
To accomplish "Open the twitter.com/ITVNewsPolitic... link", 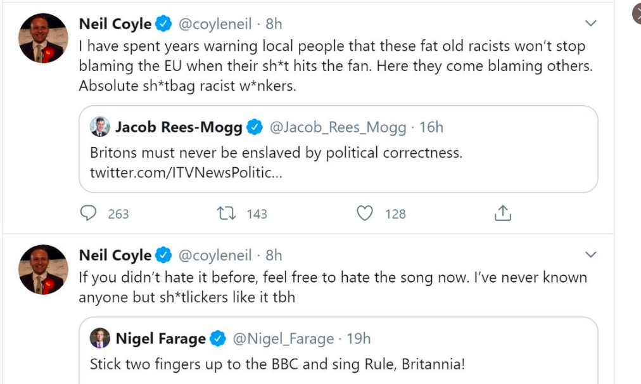I will [186, 172].
